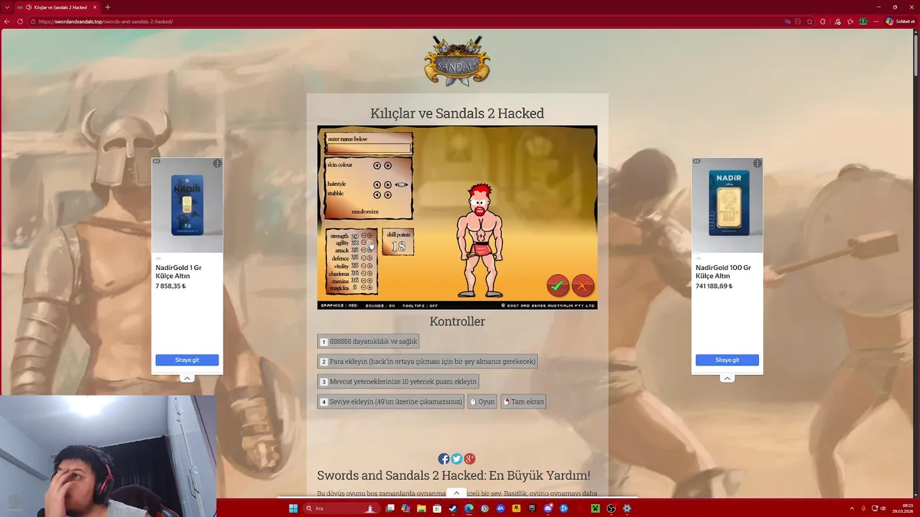920x517 pixels.
Task: Click the browser back button
Action: coord(7,22)
